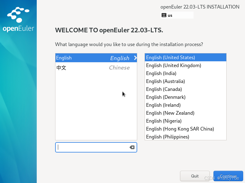This screenshot has height=183, width=245.
Task: Click the arrow next to English language entry
Action: coord(135,58)
